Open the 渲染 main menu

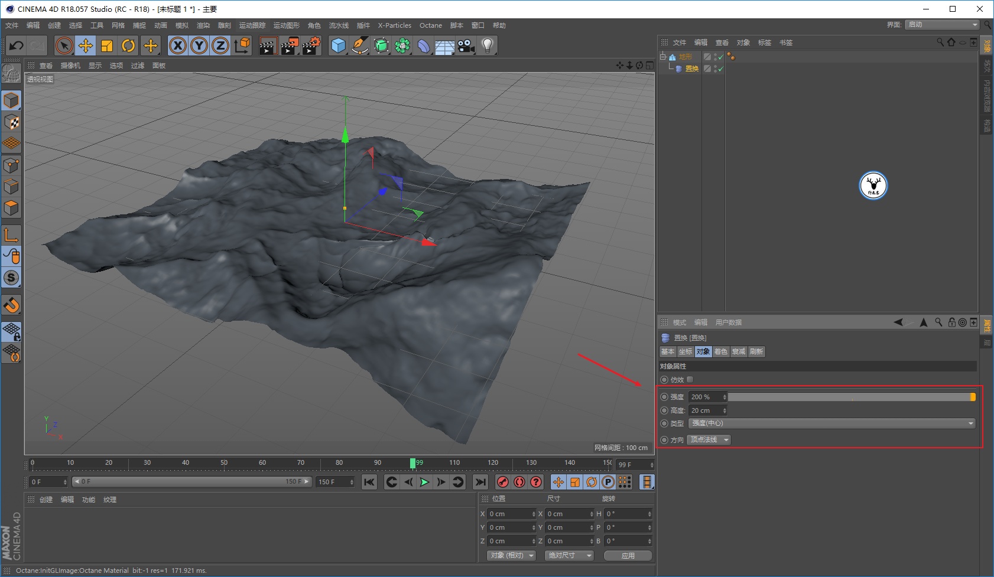(203, 25)
